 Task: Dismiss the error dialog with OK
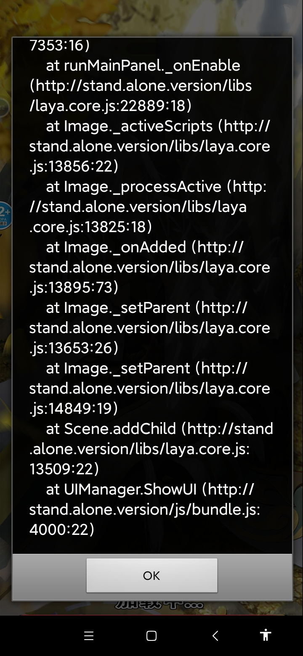tap(151, 575)
